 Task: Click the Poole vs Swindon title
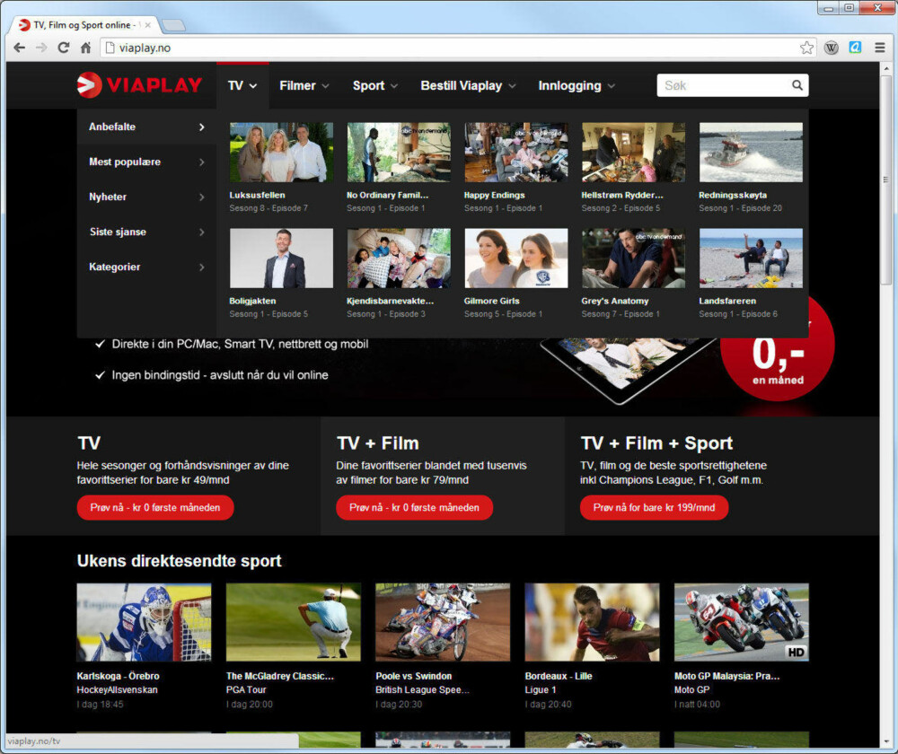click(x=413, y=676)
